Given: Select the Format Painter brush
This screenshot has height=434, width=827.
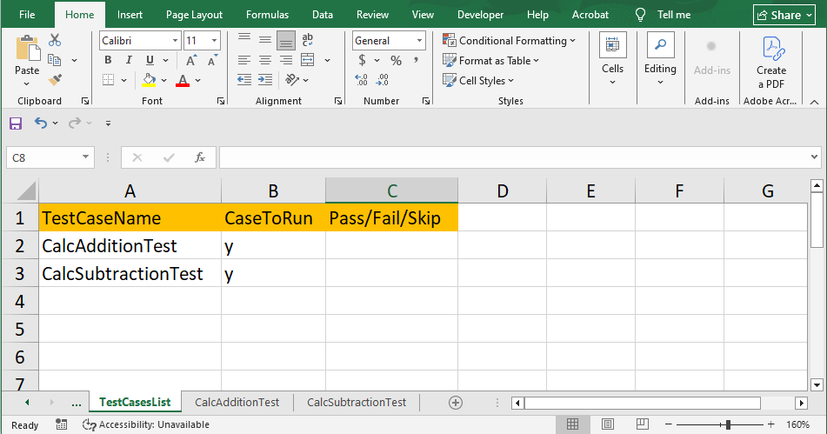Looking at the screenshot, I should 55,80.
